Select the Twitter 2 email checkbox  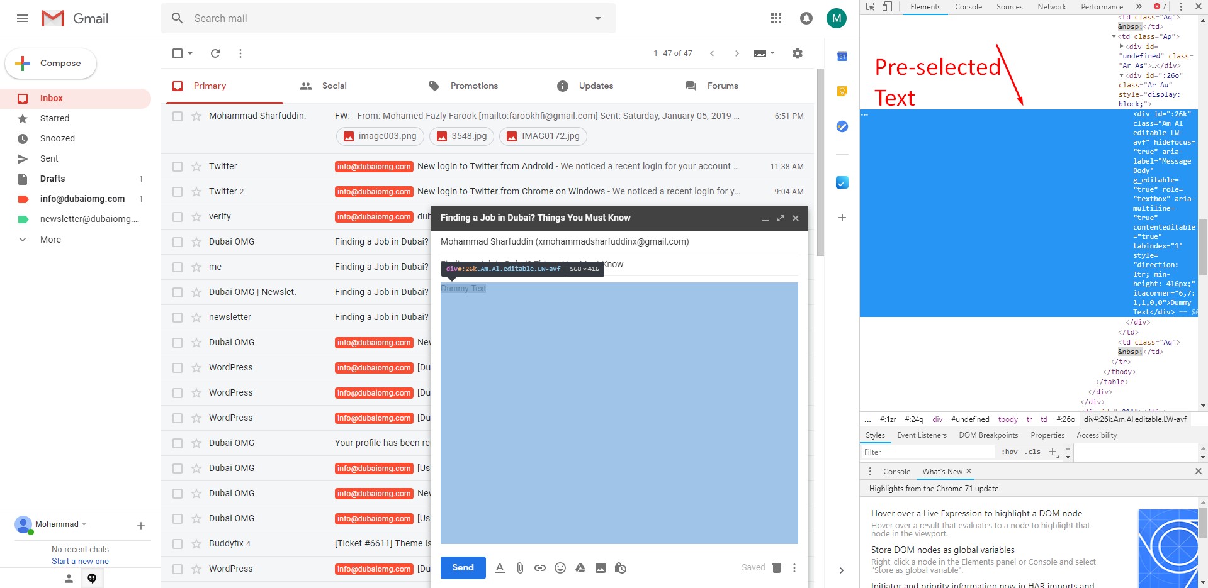point(178,192)
